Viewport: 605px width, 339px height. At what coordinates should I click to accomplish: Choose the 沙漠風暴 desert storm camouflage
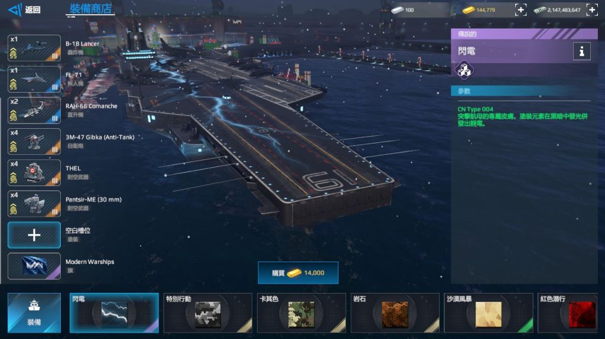point(489,313)
